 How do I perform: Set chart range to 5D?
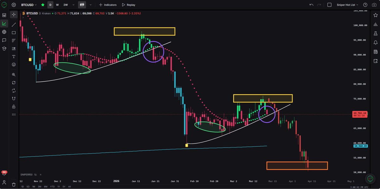(28, 186)
